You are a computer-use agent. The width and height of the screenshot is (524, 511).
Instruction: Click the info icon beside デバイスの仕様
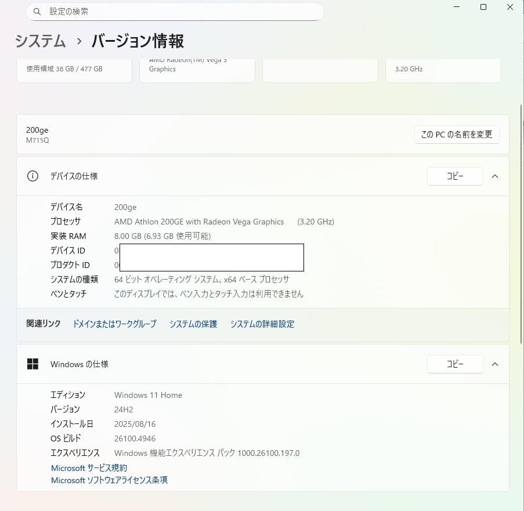click(x=32, y=176)
